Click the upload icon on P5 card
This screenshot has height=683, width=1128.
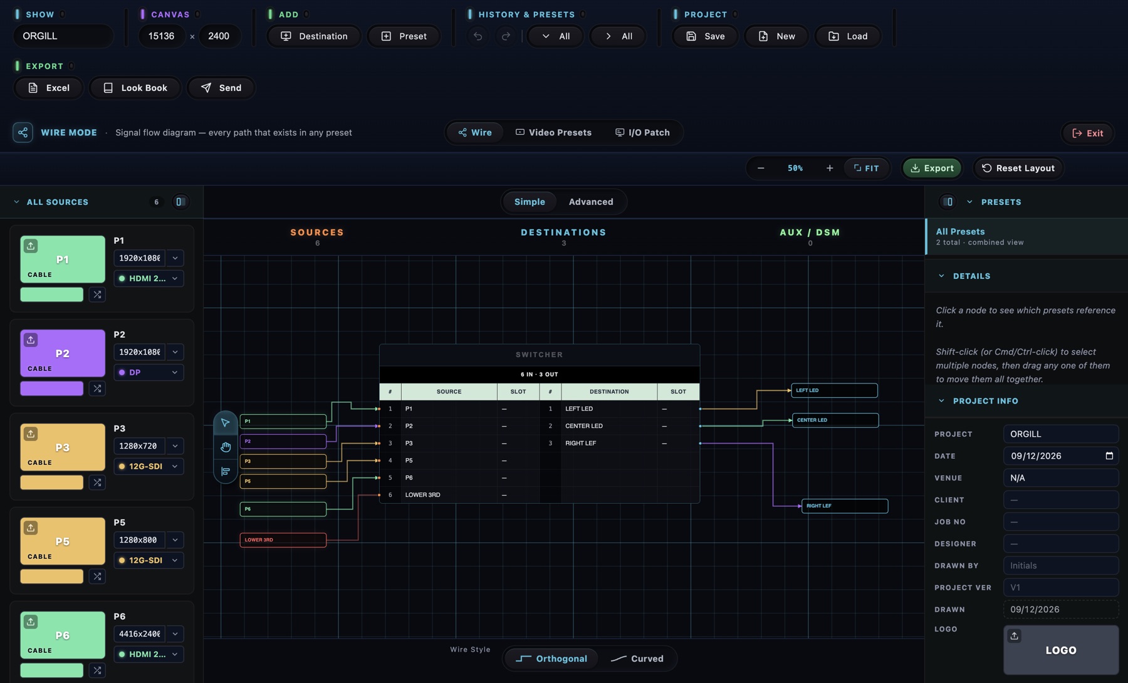pos(31,528)
